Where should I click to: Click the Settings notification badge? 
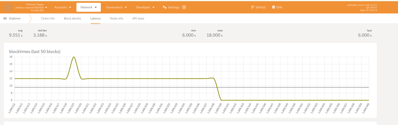tap(184, 7)
